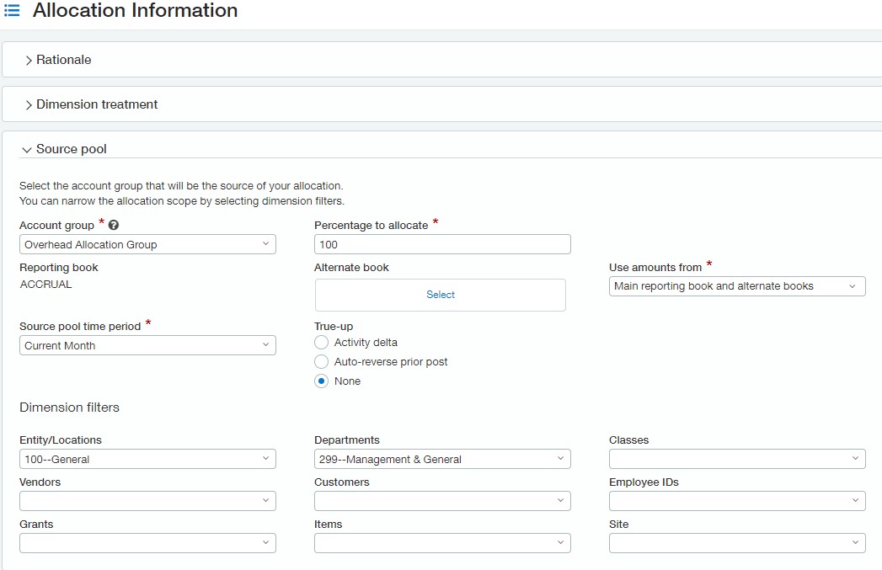Image resolution: width=882 pixels, height=570 pixels.
Task: Open the Classes filter dropdown
Action: (737, 459)
